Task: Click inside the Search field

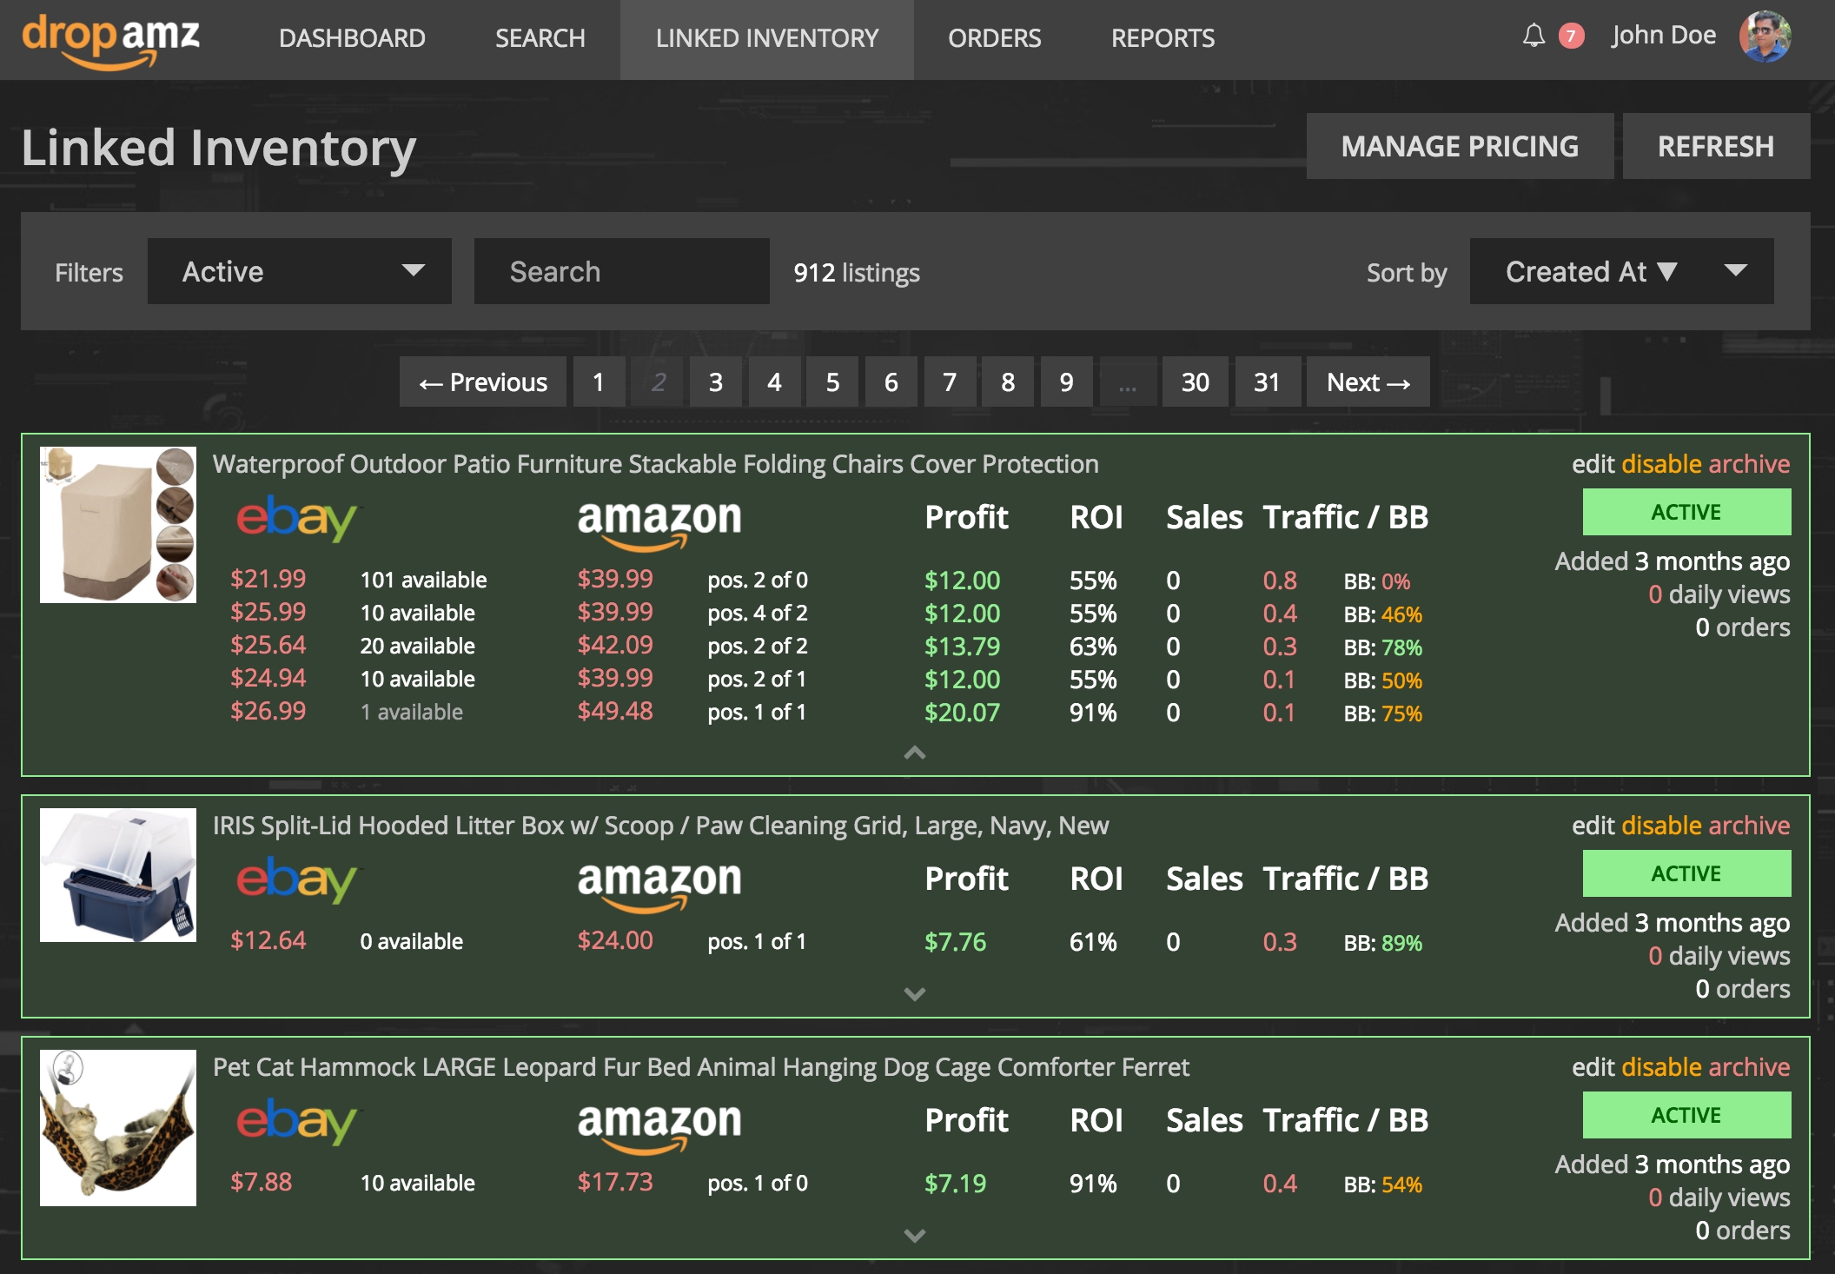Action: tap(620, 271)
